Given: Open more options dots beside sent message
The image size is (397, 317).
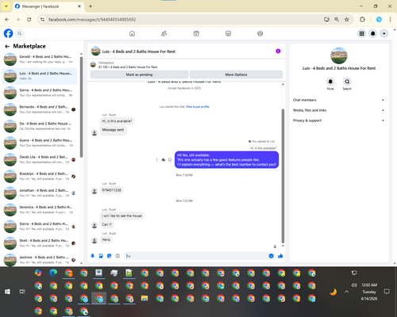Looking at the screenshot, I should tap(156, 159).
